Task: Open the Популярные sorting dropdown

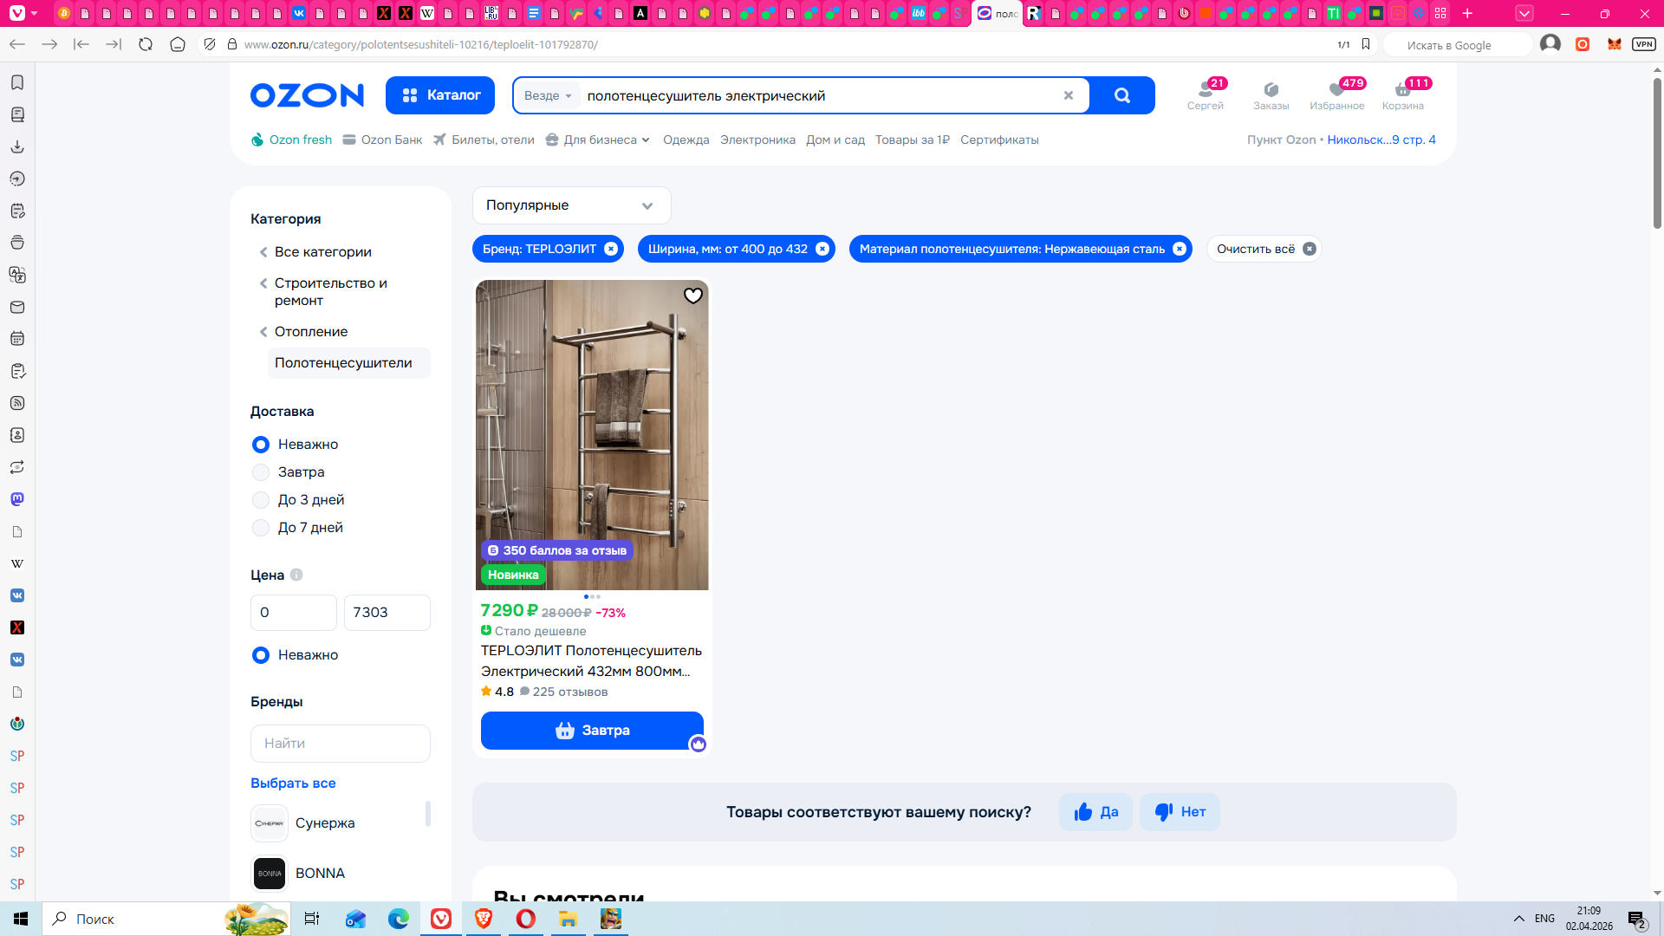Action: [571, 205]
